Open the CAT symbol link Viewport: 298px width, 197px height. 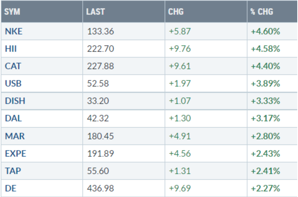12,66
